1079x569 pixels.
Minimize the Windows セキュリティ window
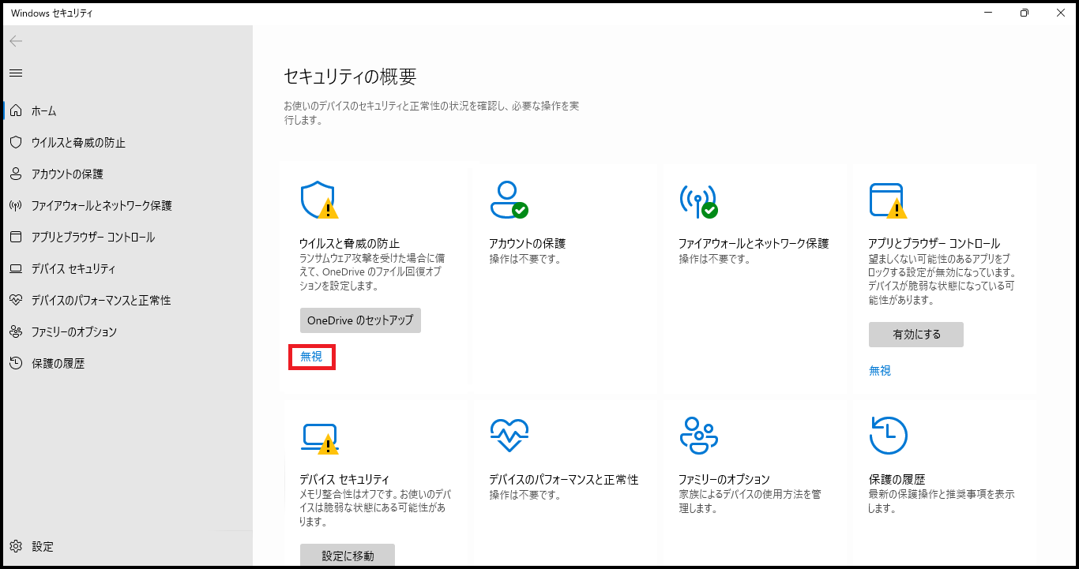(x=988, y=13)
